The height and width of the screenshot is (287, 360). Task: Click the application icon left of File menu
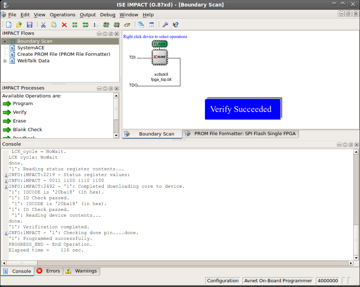pyautogui.click(x=3, y=15)
